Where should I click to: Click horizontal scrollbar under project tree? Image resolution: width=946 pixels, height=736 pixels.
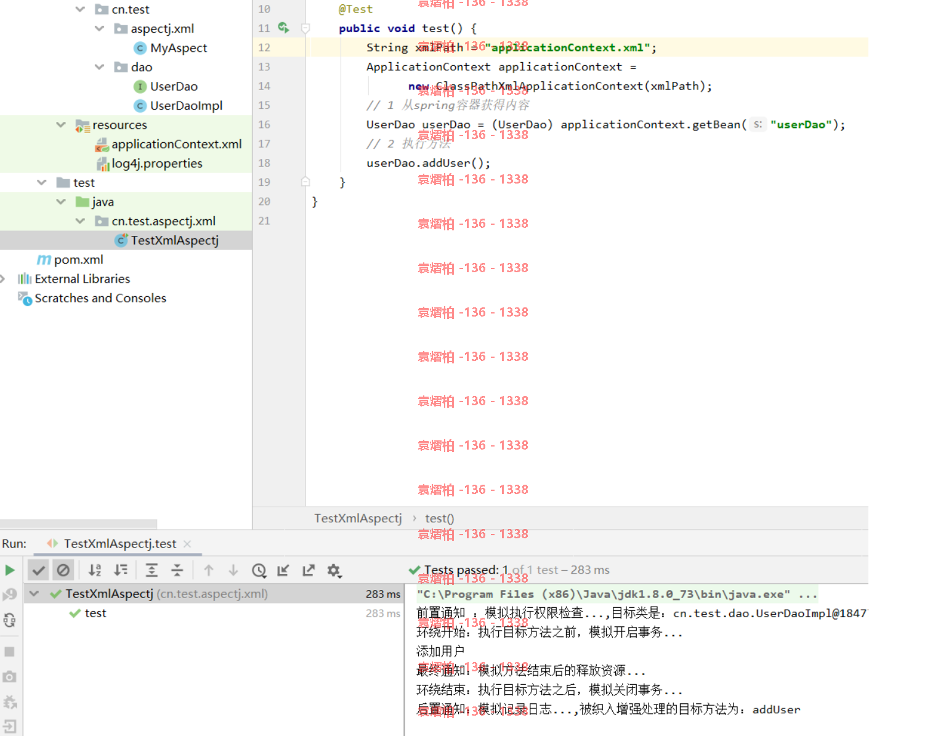point(78,524)
